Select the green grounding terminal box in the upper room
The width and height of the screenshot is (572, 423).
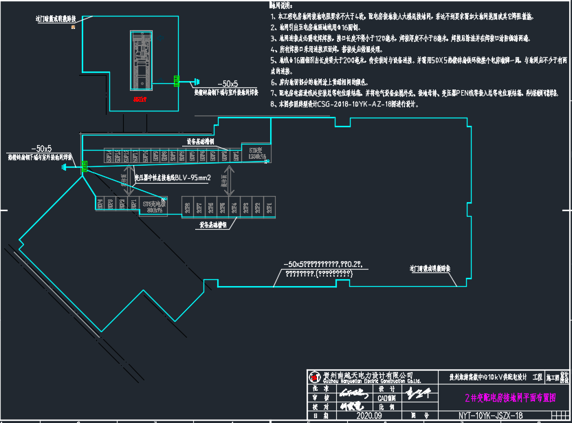point(177,81)
